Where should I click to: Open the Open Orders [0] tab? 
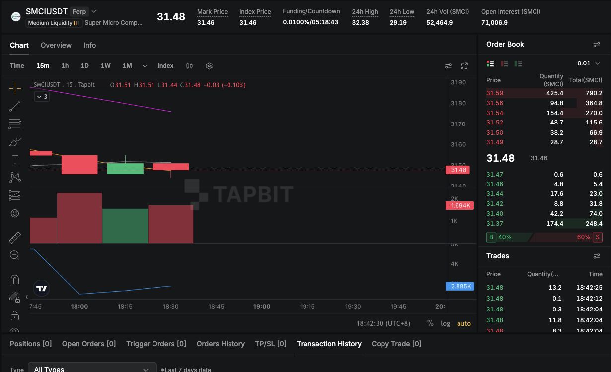point(89,344)
